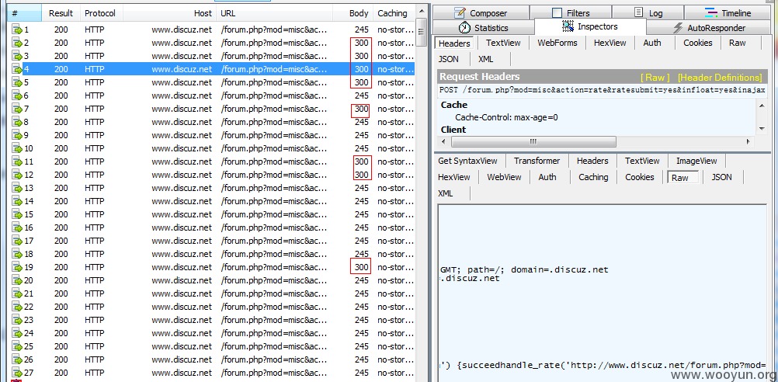Click request headers horizontal scrollbar thumb
The height and width of the screenshot is (382, 778).
click(x=533, y=142)
